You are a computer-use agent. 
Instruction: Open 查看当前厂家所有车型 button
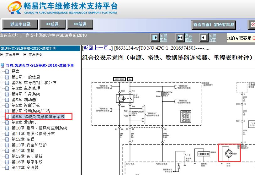[x=214, y=25]
